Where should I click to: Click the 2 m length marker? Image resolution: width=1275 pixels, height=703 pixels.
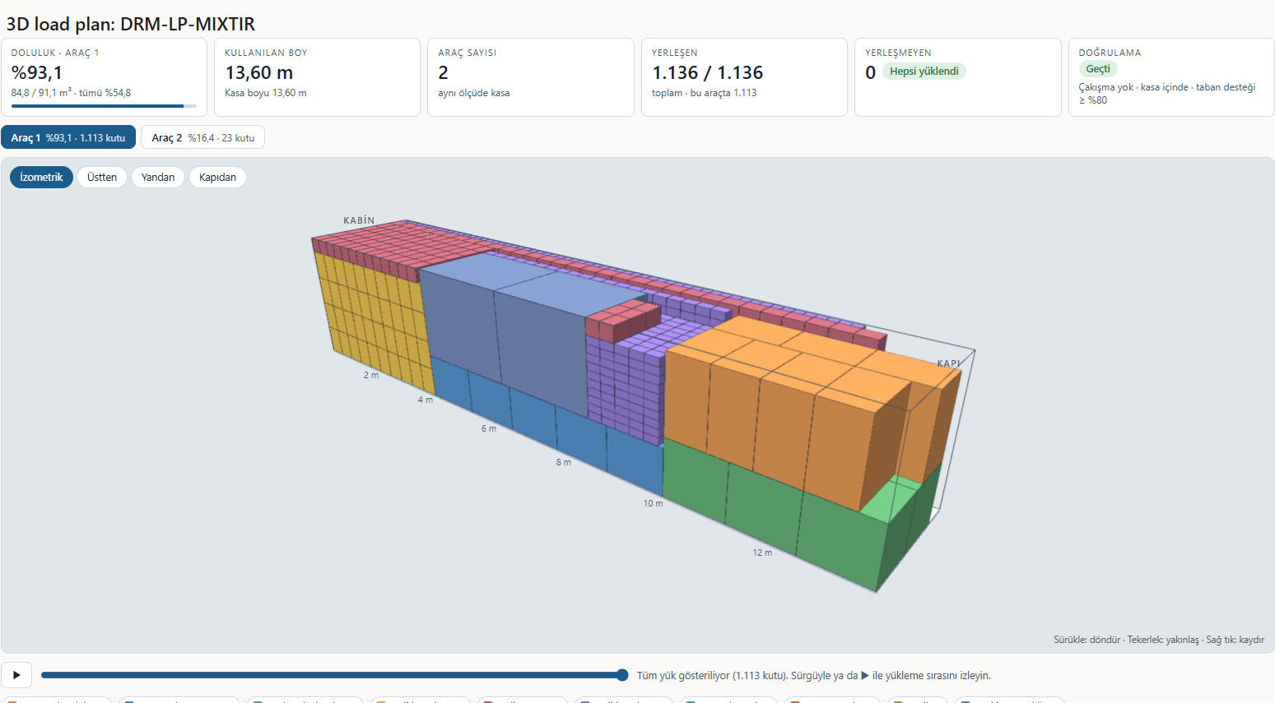point(371,375)
